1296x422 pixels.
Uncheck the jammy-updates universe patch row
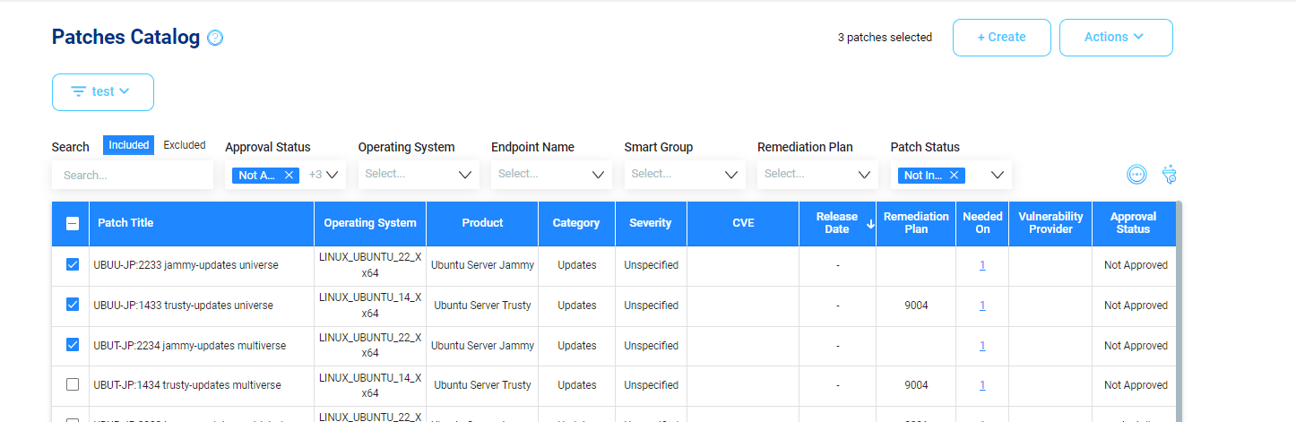[73, 265]
